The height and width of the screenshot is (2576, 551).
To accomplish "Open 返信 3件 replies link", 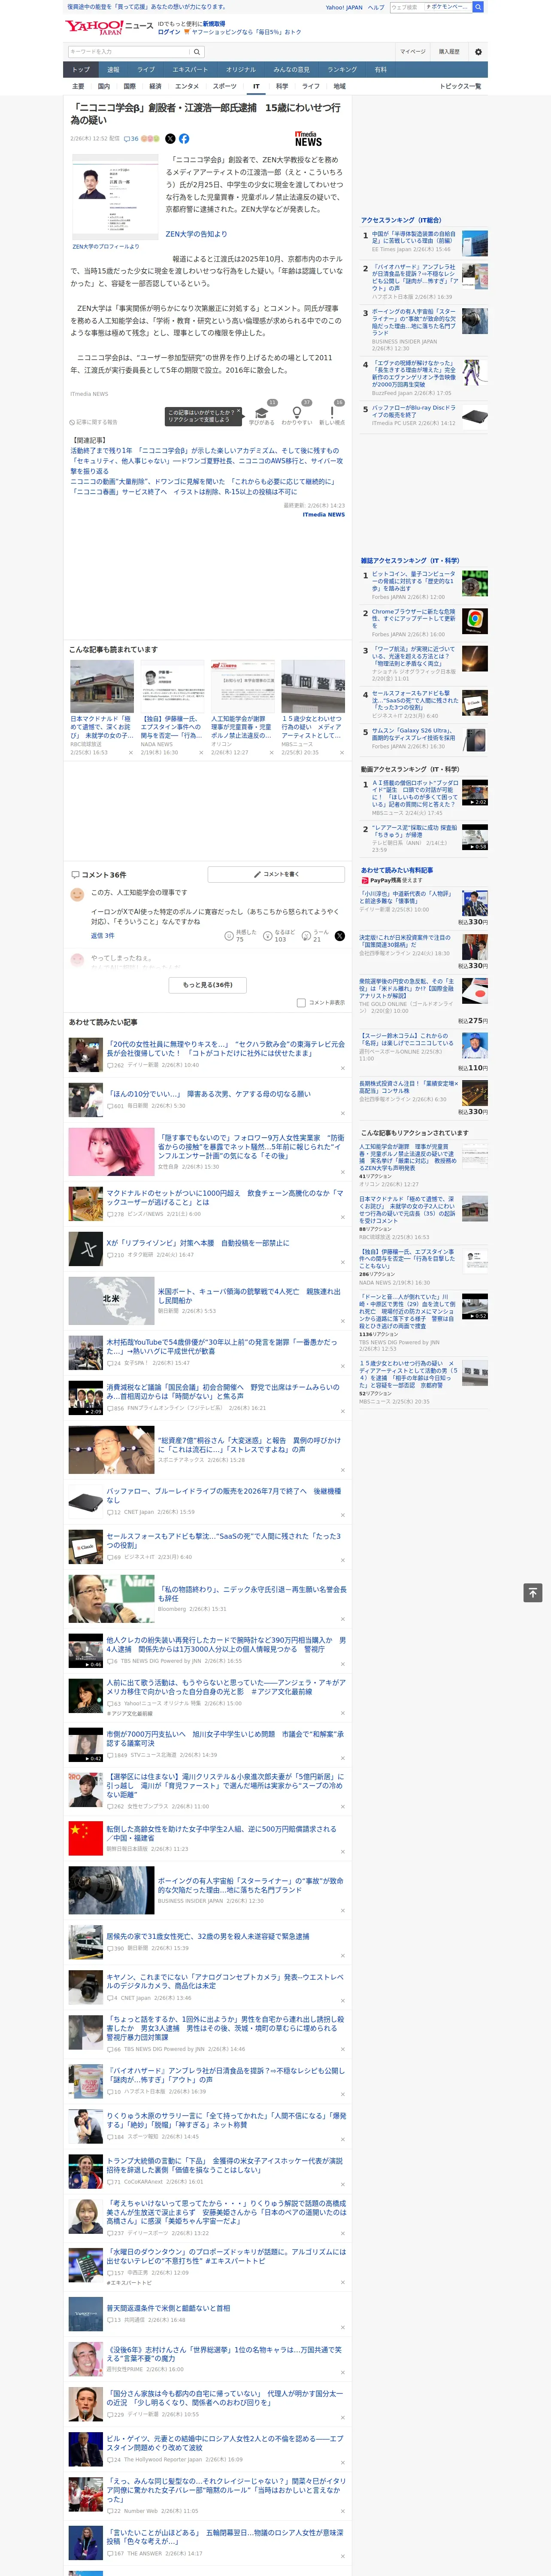I will 102,936.
